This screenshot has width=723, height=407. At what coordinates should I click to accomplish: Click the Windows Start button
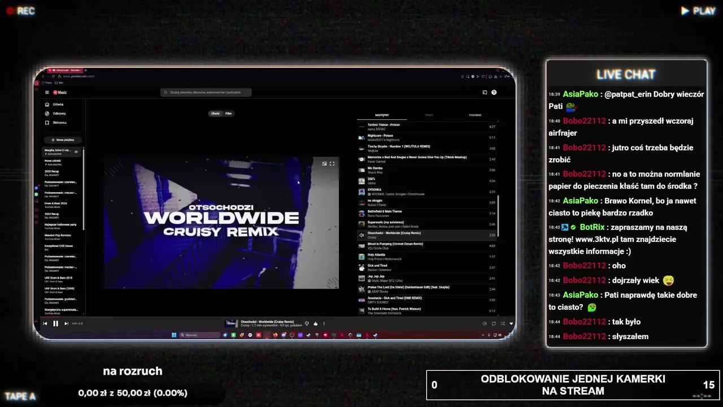174,335
